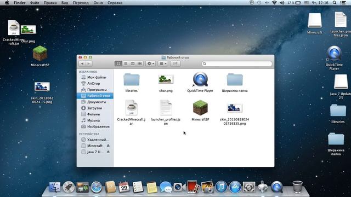Open Загрузки in the sidebar
The height and width of the screenshot is (197, 351).
95,108
